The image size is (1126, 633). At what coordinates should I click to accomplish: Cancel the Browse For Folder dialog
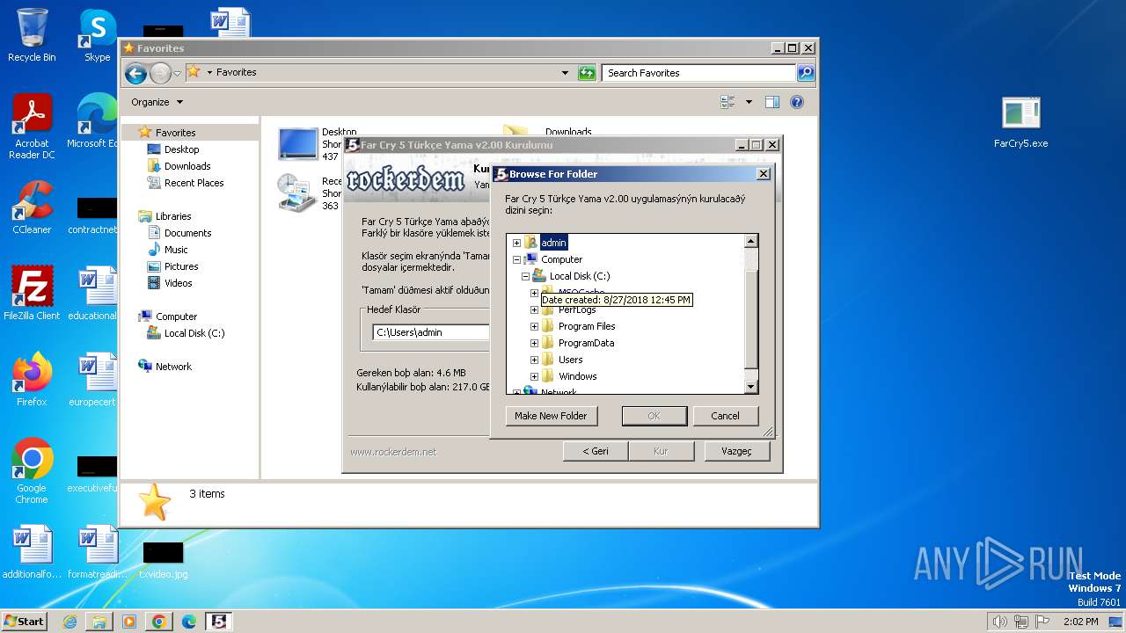(725, 416)
